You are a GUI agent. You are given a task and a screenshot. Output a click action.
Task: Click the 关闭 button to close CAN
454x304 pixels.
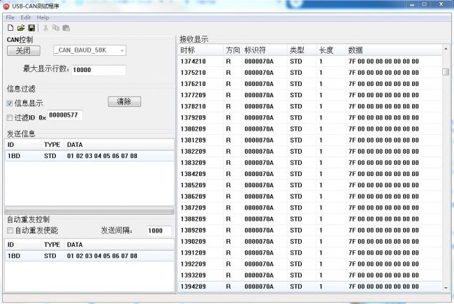(24, 51)
